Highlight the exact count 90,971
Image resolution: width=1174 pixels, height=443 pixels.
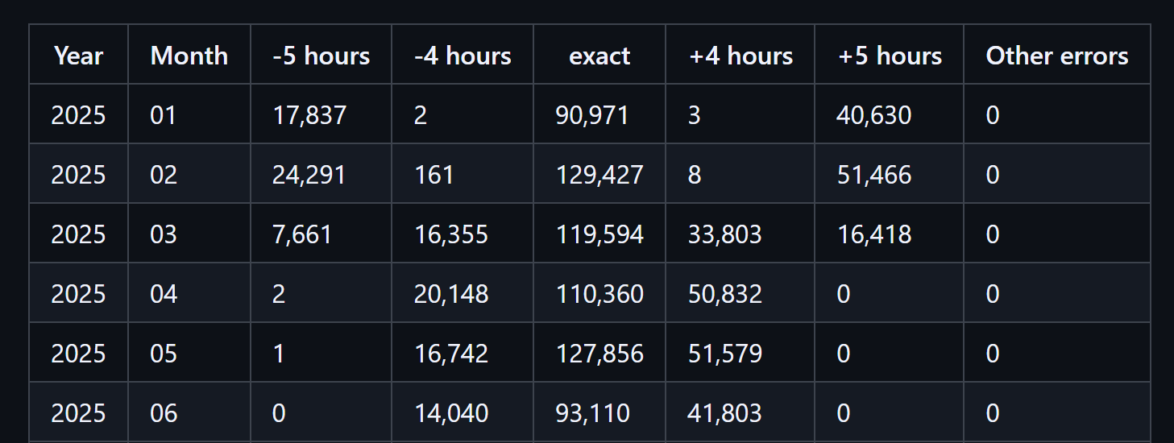[592, 115]
